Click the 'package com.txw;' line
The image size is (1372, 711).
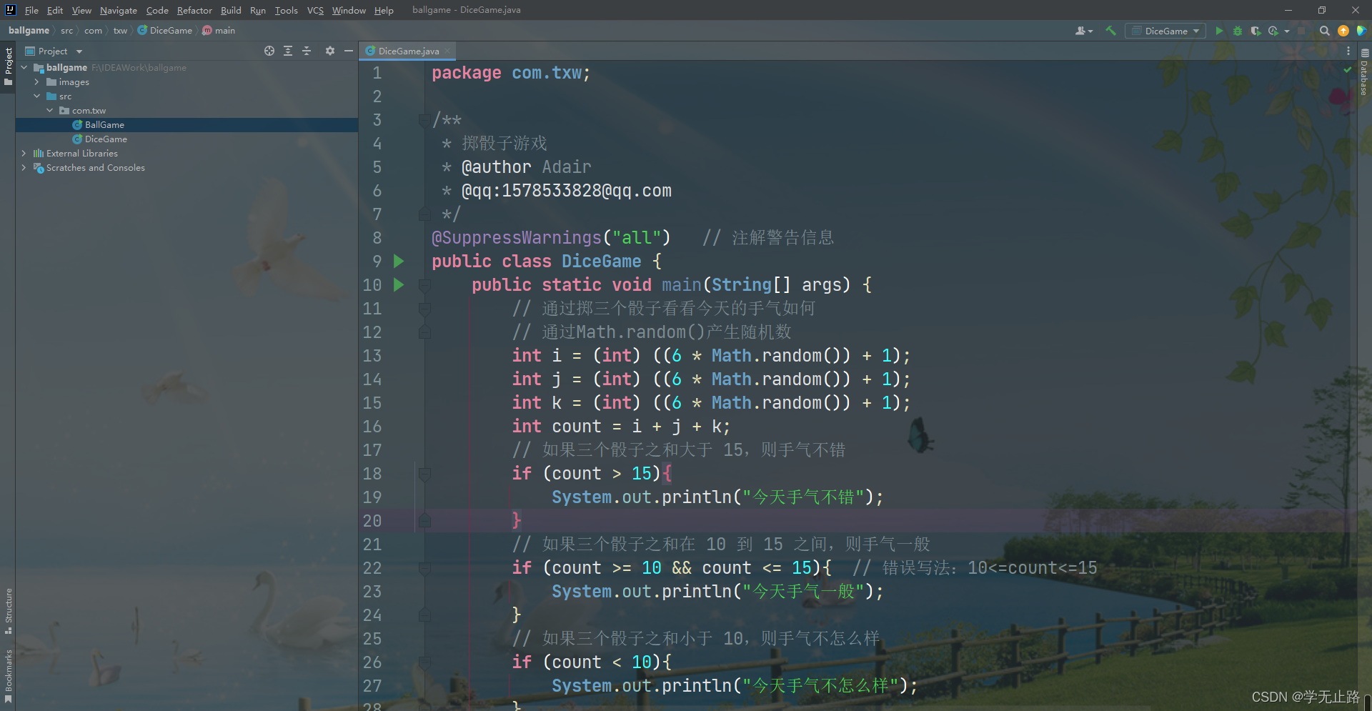511,73
